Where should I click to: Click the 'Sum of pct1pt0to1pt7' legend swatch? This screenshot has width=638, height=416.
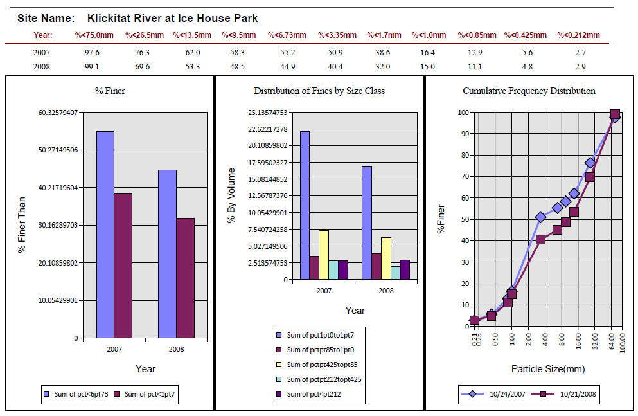point(279,334)
